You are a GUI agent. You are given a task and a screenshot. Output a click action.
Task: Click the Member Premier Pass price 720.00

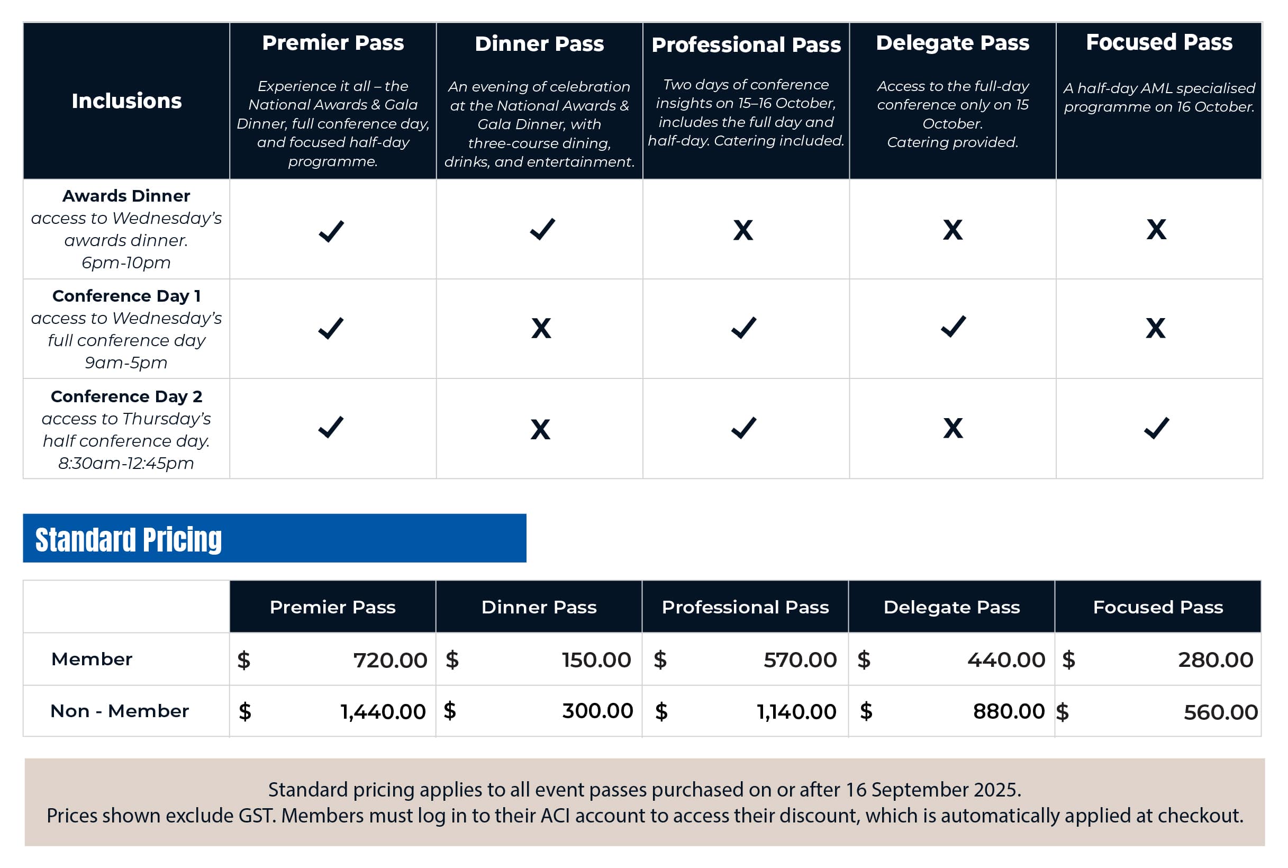click(x=389, y=660)
